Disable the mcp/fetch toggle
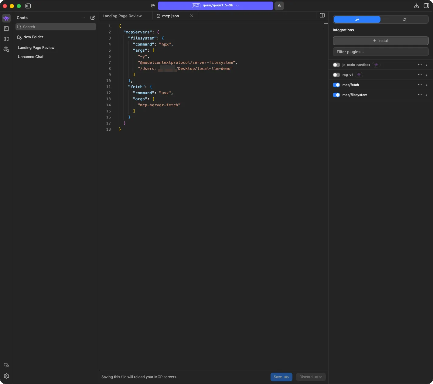 (x=336, y=85)
